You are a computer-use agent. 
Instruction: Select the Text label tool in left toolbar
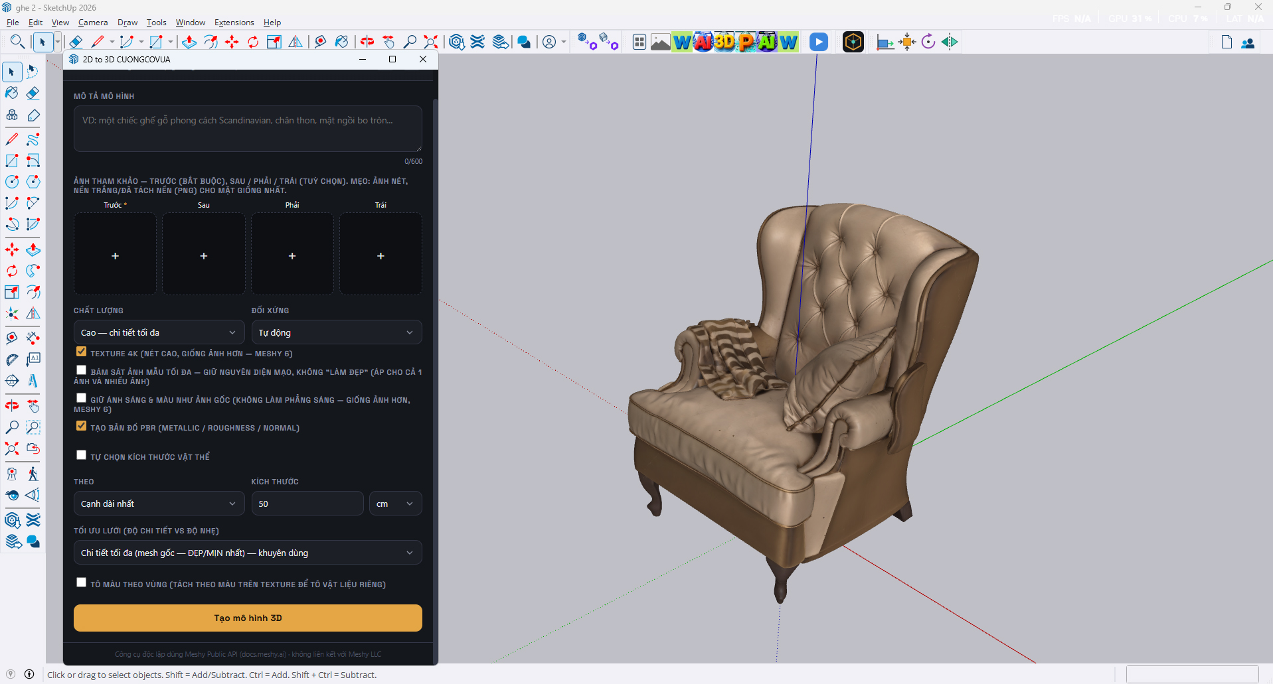[x=33, y=359]
